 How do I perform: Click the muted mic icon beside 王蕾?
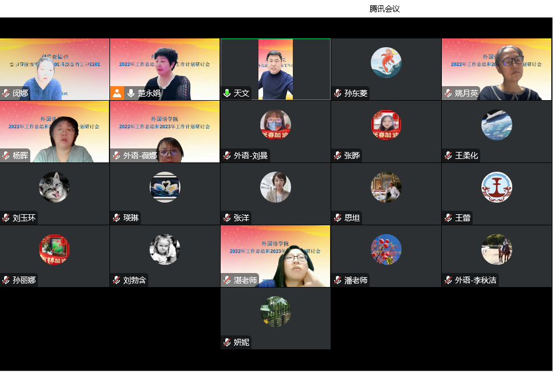[448, 218]
